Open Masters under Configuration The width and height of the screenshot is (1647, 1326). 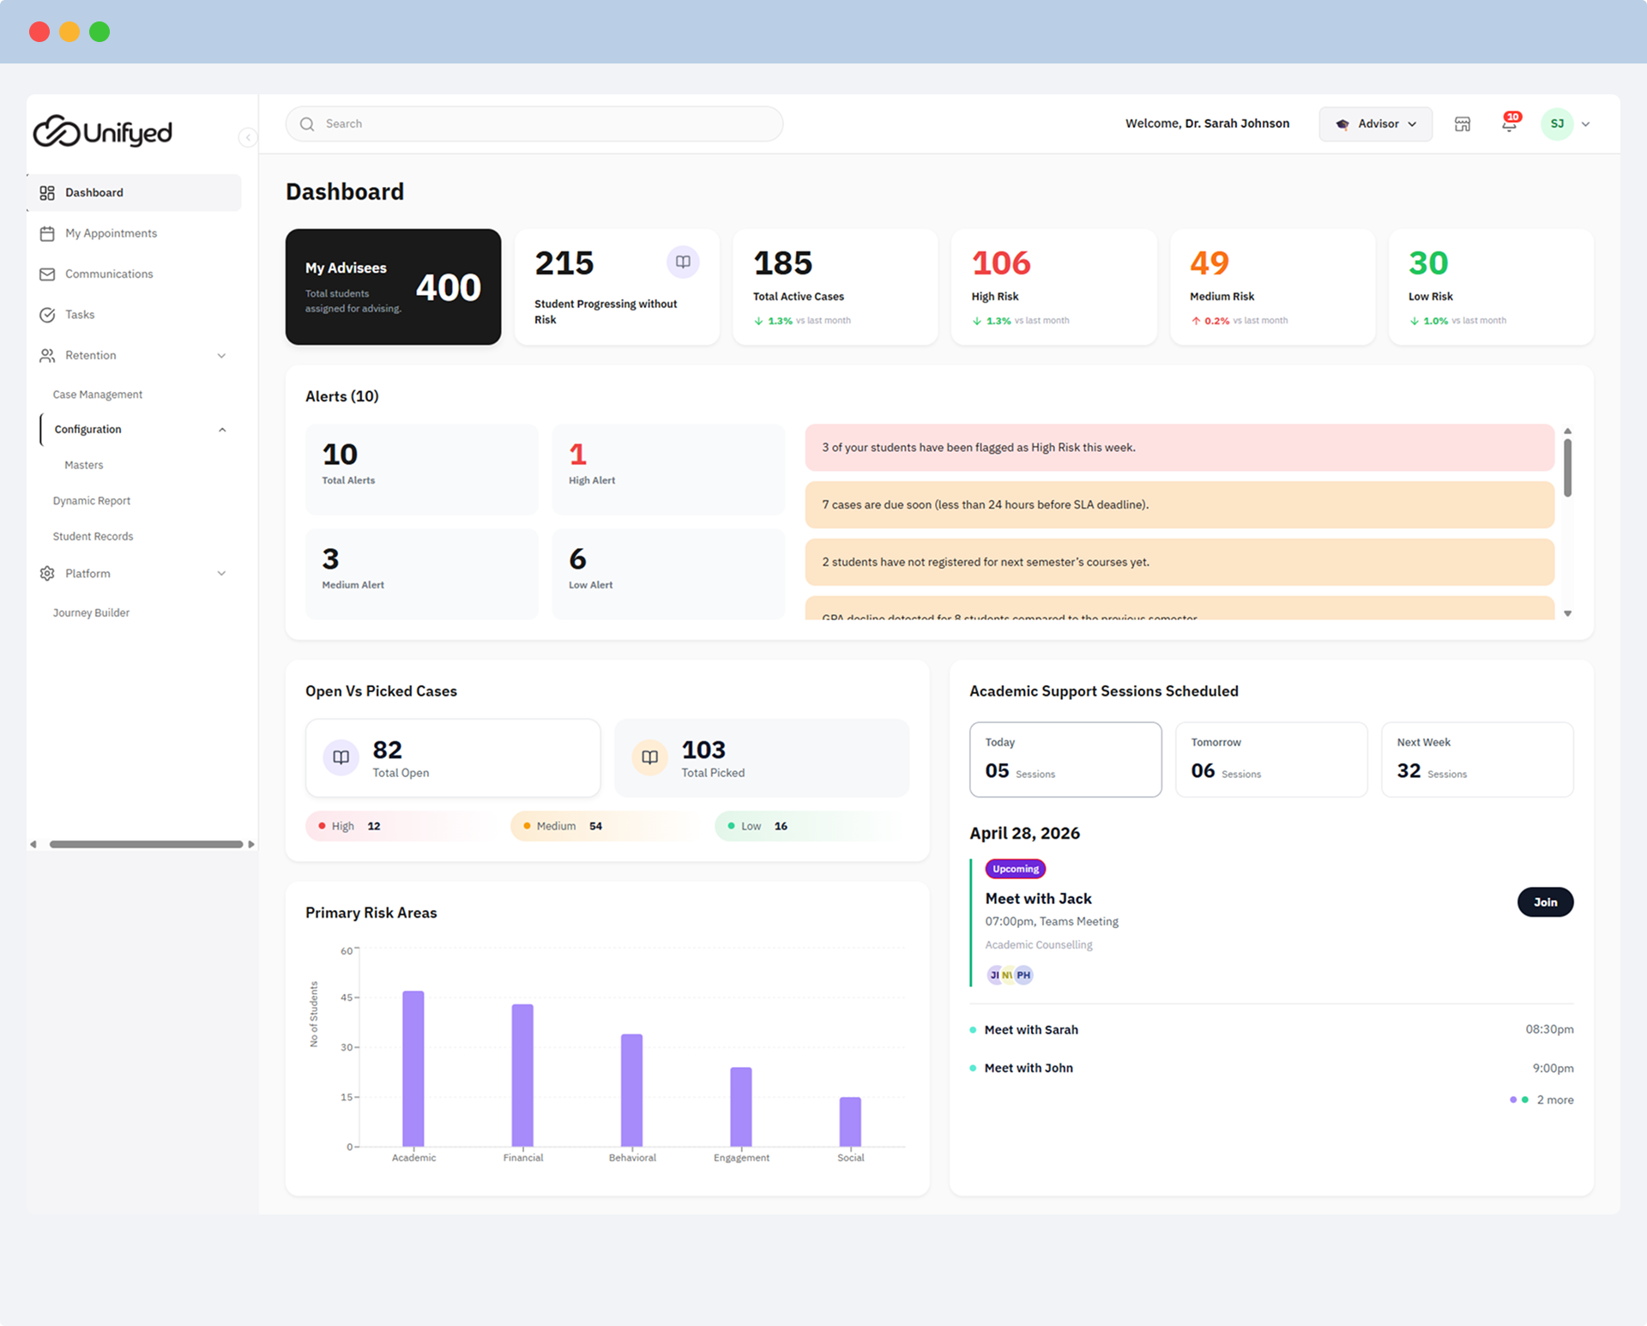point(84,465)
